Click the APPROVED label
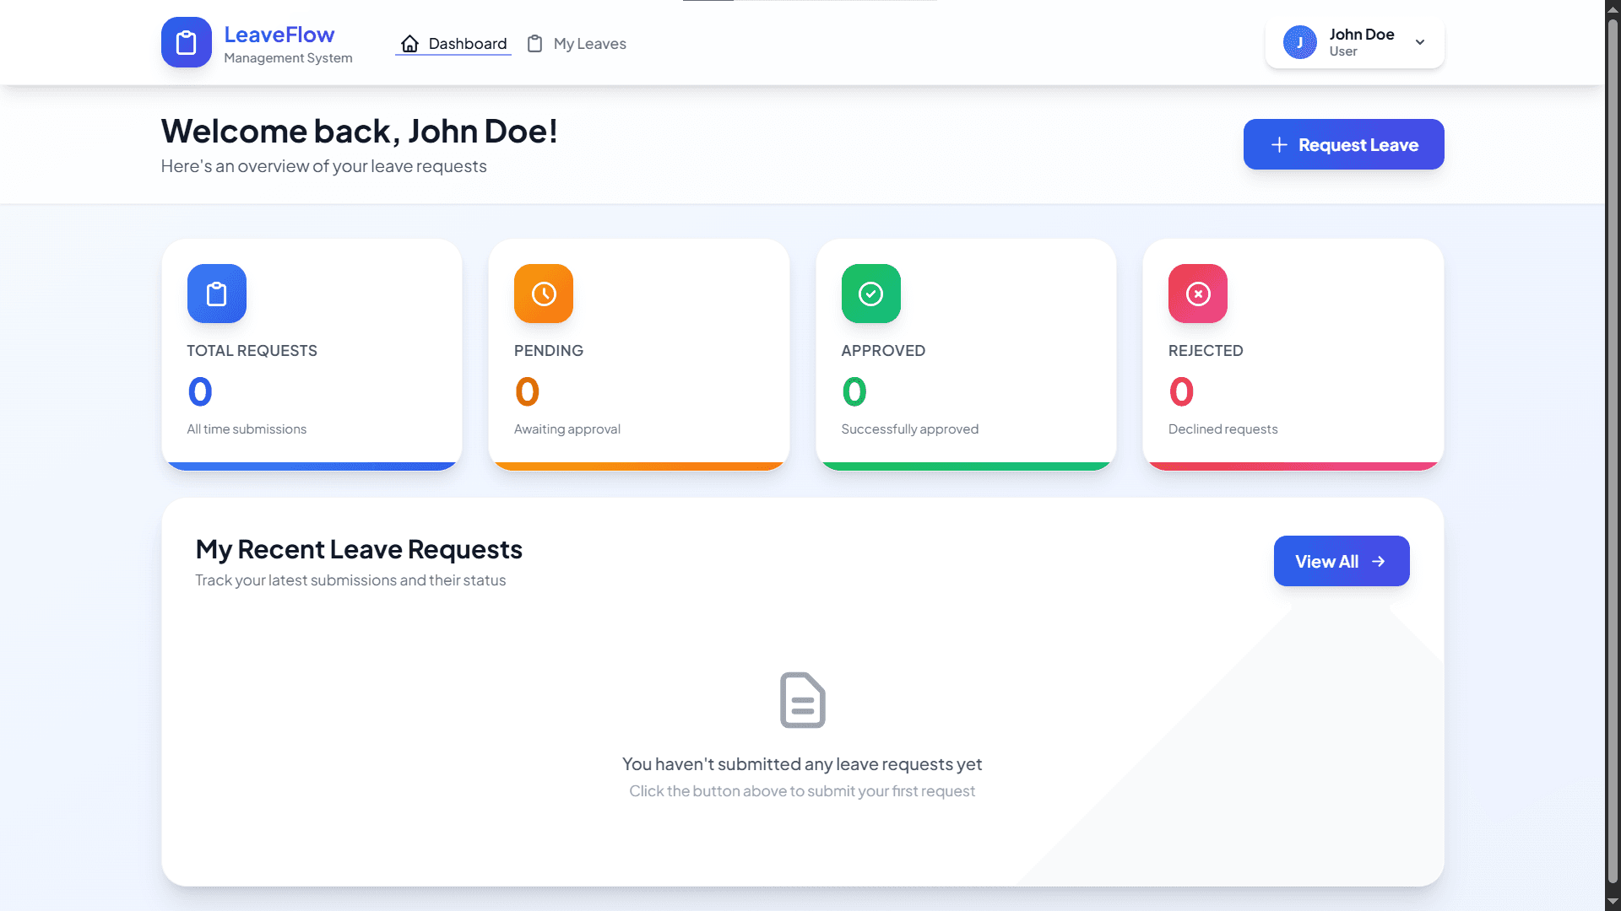Viewport: 1621px width, 911px height. [883, 351]
